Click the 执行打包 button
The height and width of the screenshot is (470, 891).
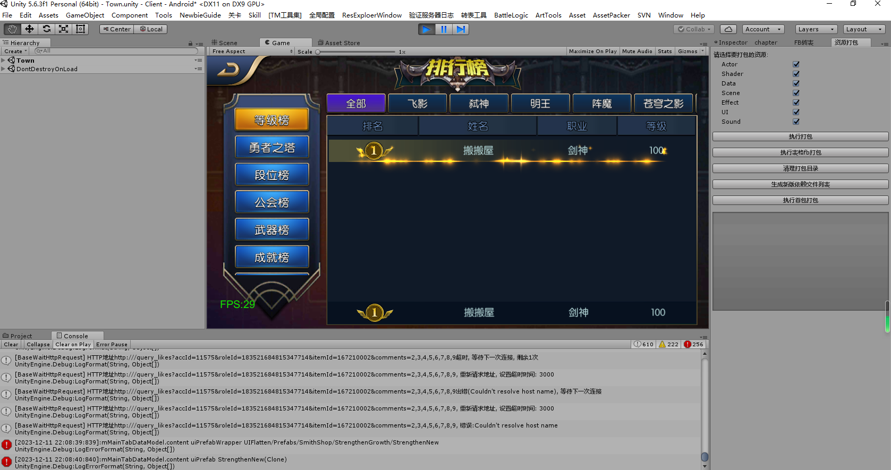pyautogui.click(x=800, y=136)
